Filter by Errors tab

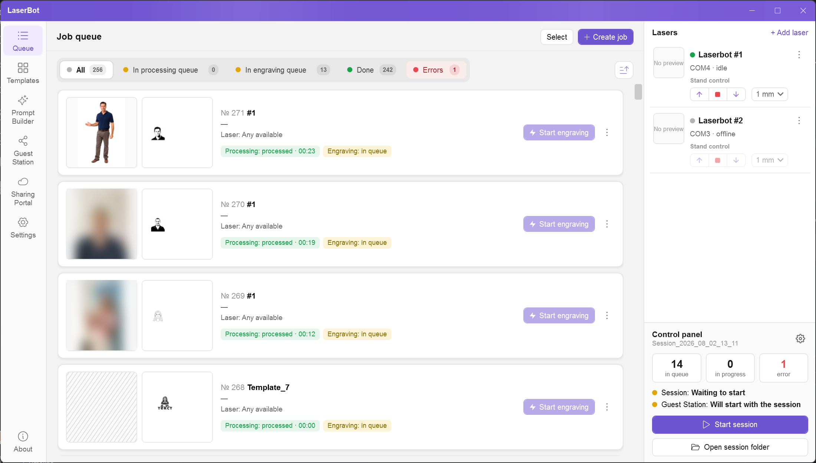(x=436, y=70)
